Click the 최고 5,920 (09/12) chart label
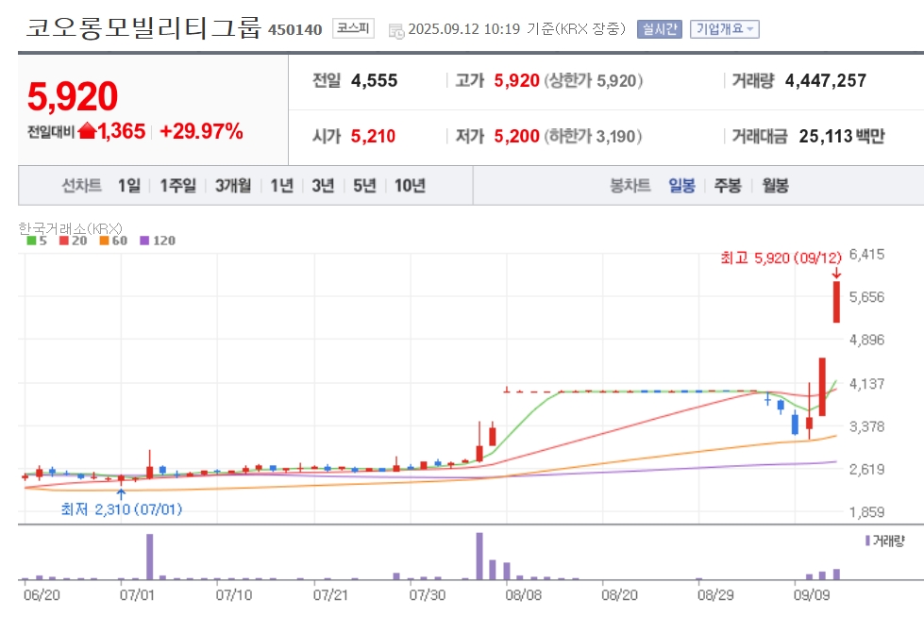 click(781, 258)
